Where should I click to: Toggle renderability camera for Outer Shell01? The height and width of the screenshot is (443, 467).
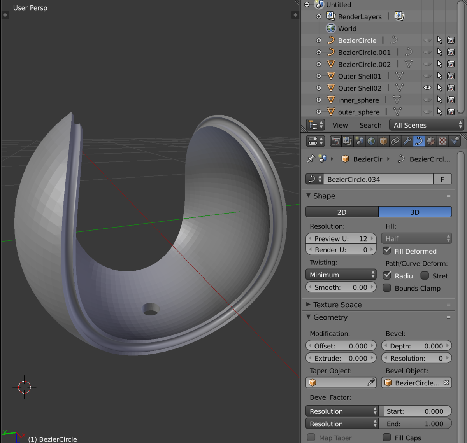tap(451, 76)
